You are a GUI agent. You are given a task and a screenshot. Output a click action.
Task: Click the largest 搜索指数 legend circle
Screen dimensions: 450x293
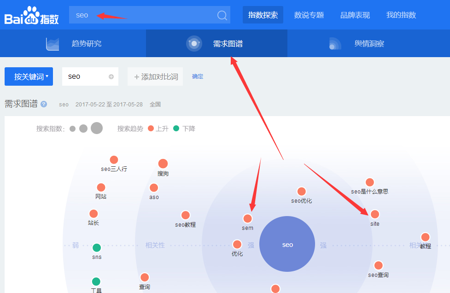pyautogui.click(x=97, y=128)
